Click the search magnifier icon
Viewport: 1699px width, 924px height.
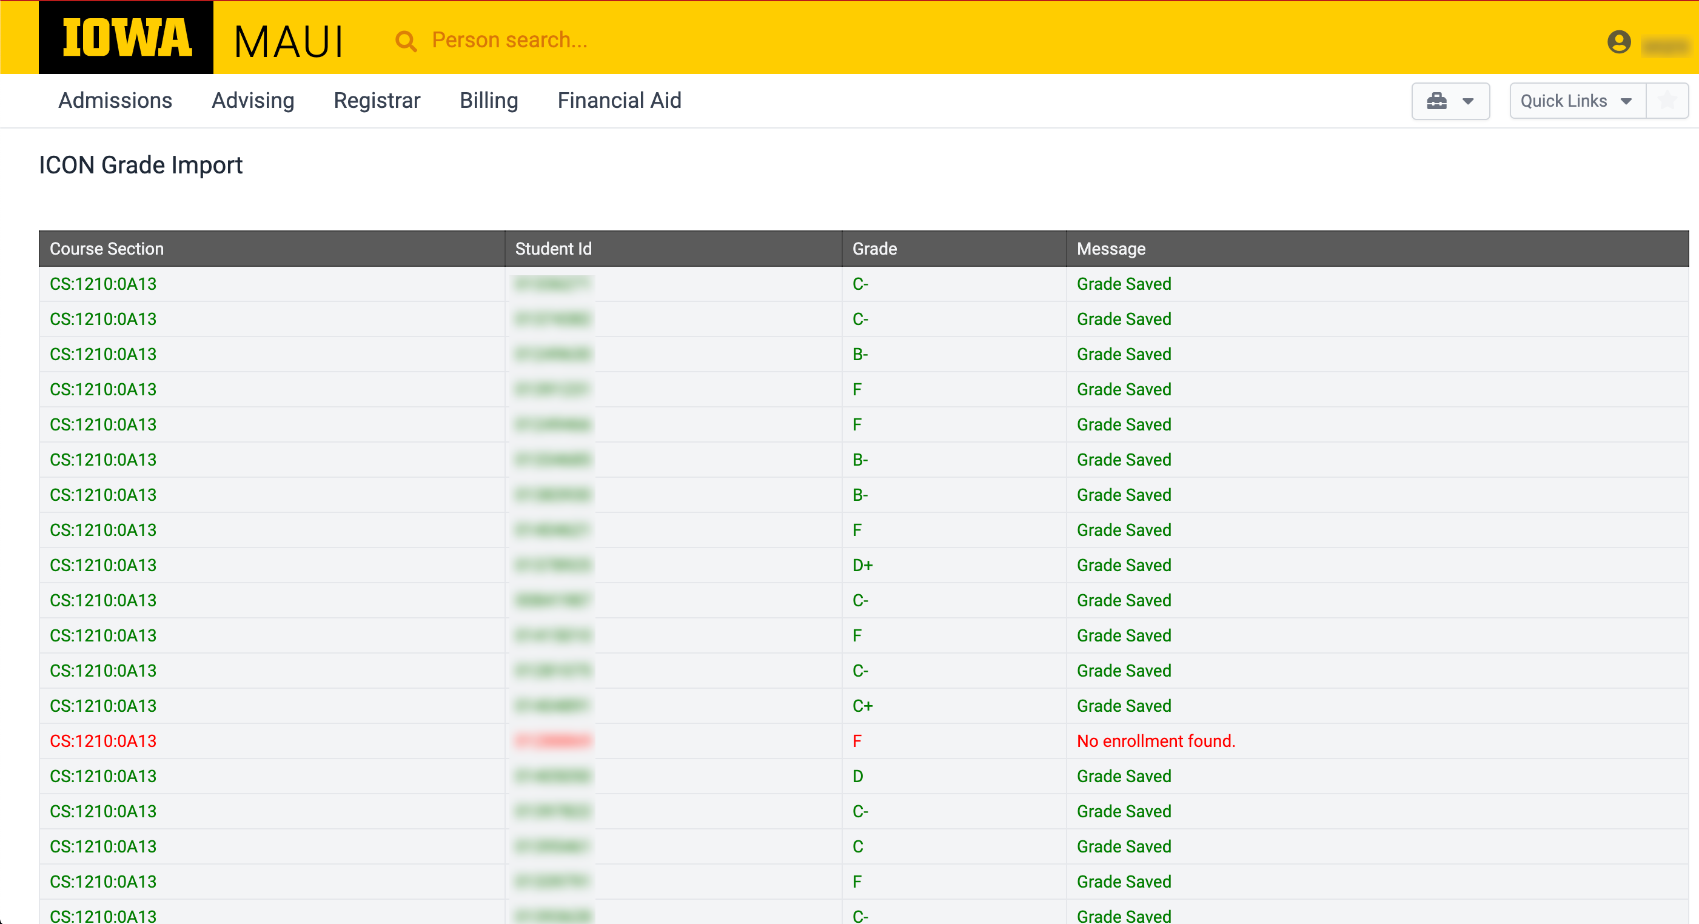point(406,41)
